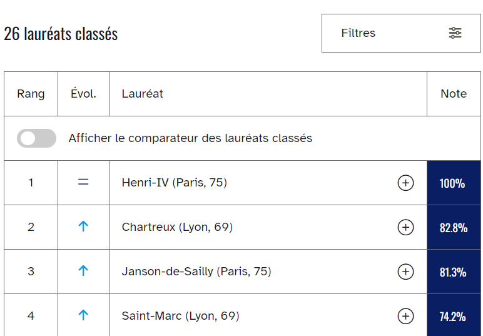
Task: Sort by the Note column header
Action: [x=454, y=94]
